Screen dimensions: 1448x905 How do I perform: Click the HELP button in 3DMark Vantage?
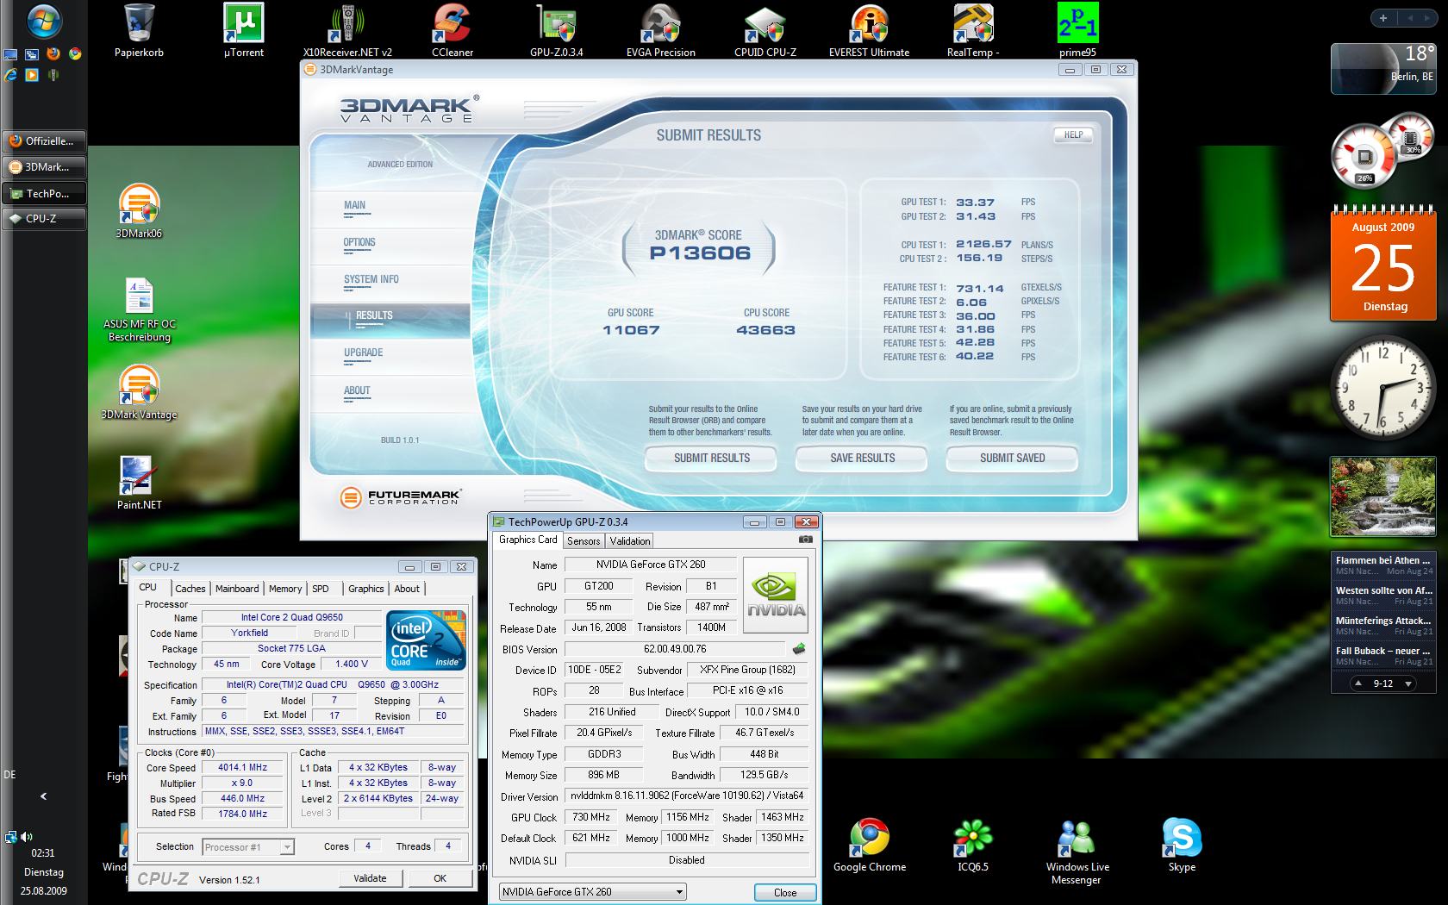point(1073,134)
